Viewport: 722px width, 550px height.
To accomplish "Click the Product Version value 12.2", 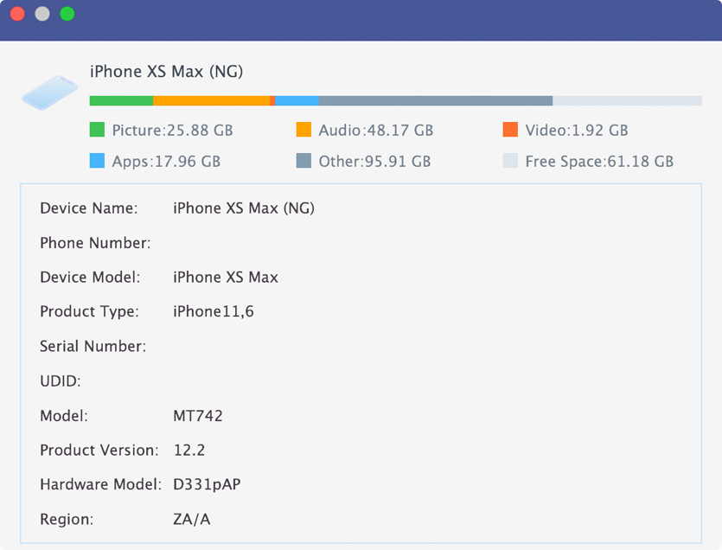I will 189,451.
